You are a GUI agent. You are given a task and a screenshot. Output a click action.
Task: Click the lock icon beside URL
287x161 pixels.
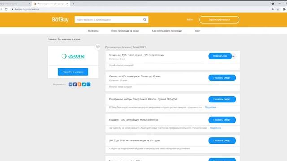(x=13, y=9)
